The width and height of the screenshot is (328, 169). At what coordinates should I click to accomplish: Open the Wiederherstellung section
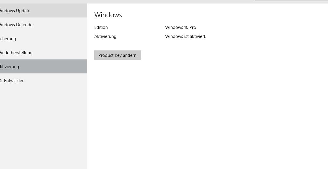pyautogui.click(x=44, y=53)
